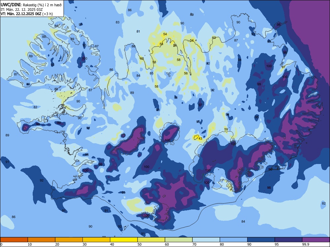This screenshot has height=247, width=330.
Task: Click the 83 humidity value on the map
Action: tap(117, 22)
